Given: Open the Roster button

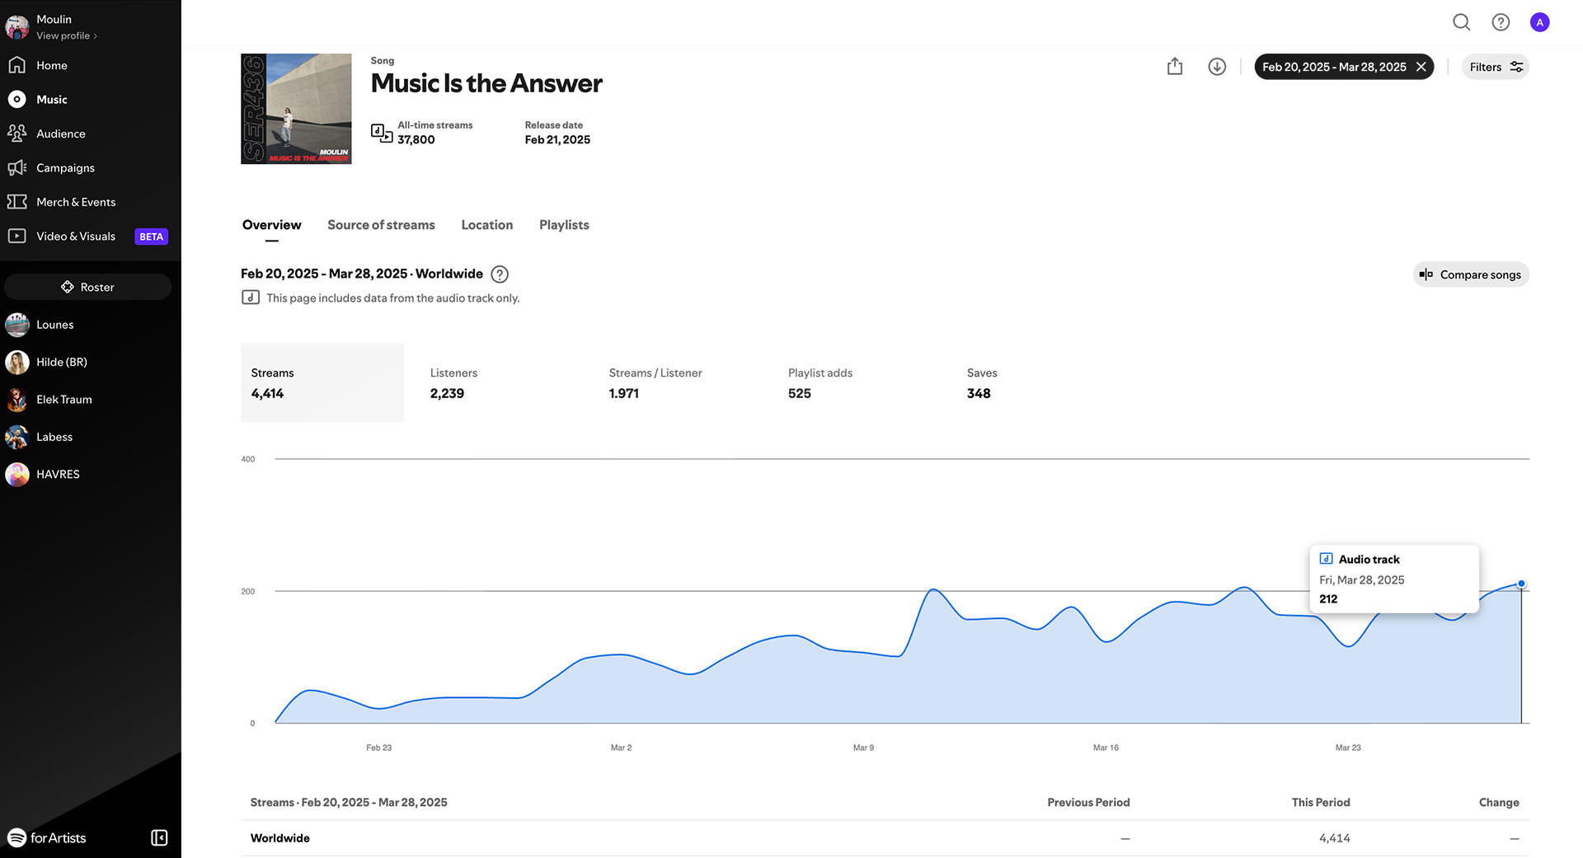Looking at the screenshot, I should (87, 287).
